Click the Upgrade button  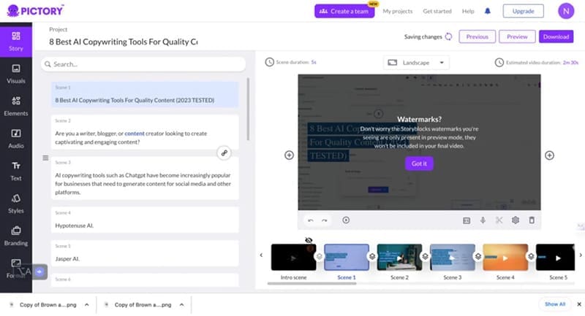pos(523,11)
